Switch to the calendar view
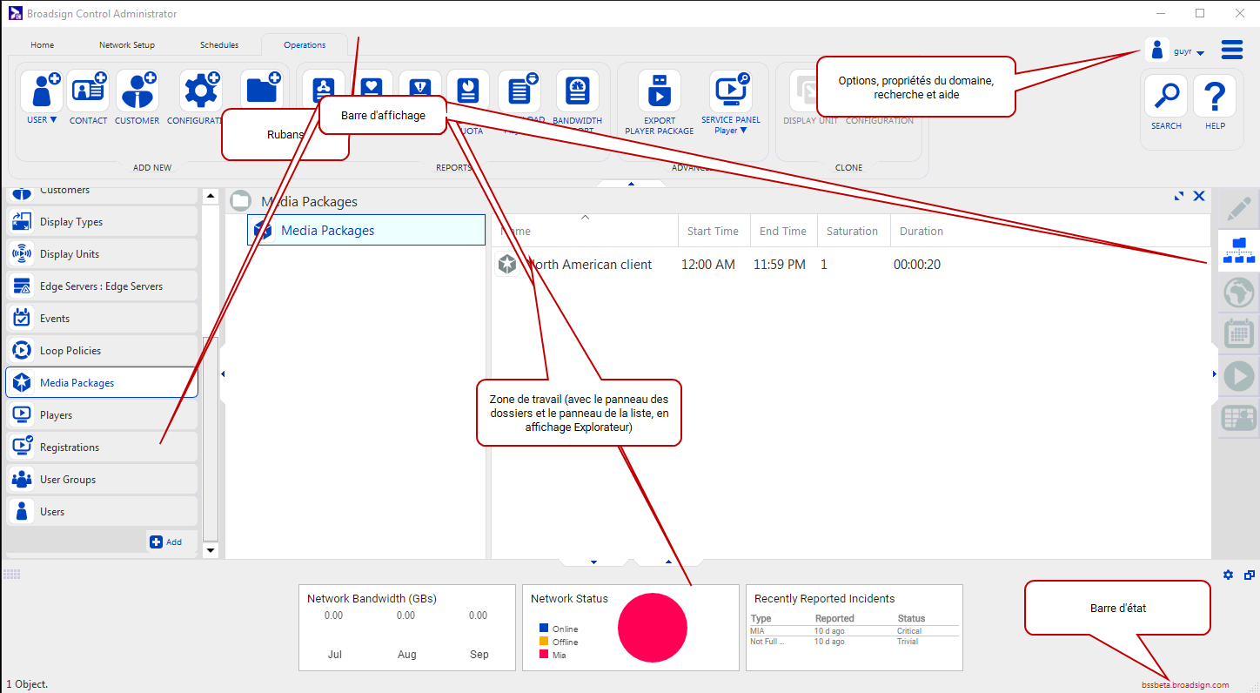 [1239, 333]
